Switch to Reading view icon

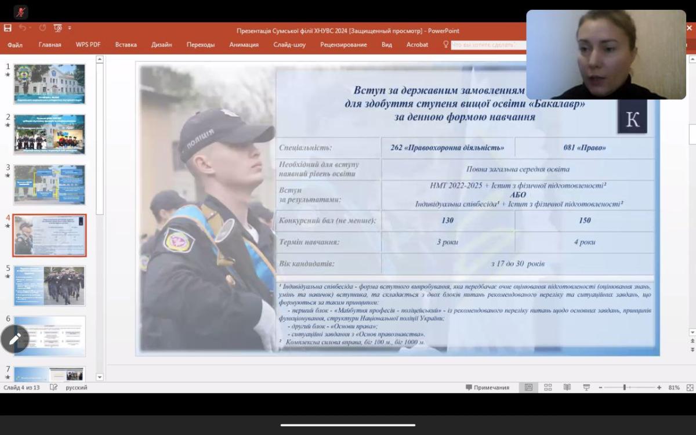click(x=567, y=387)
